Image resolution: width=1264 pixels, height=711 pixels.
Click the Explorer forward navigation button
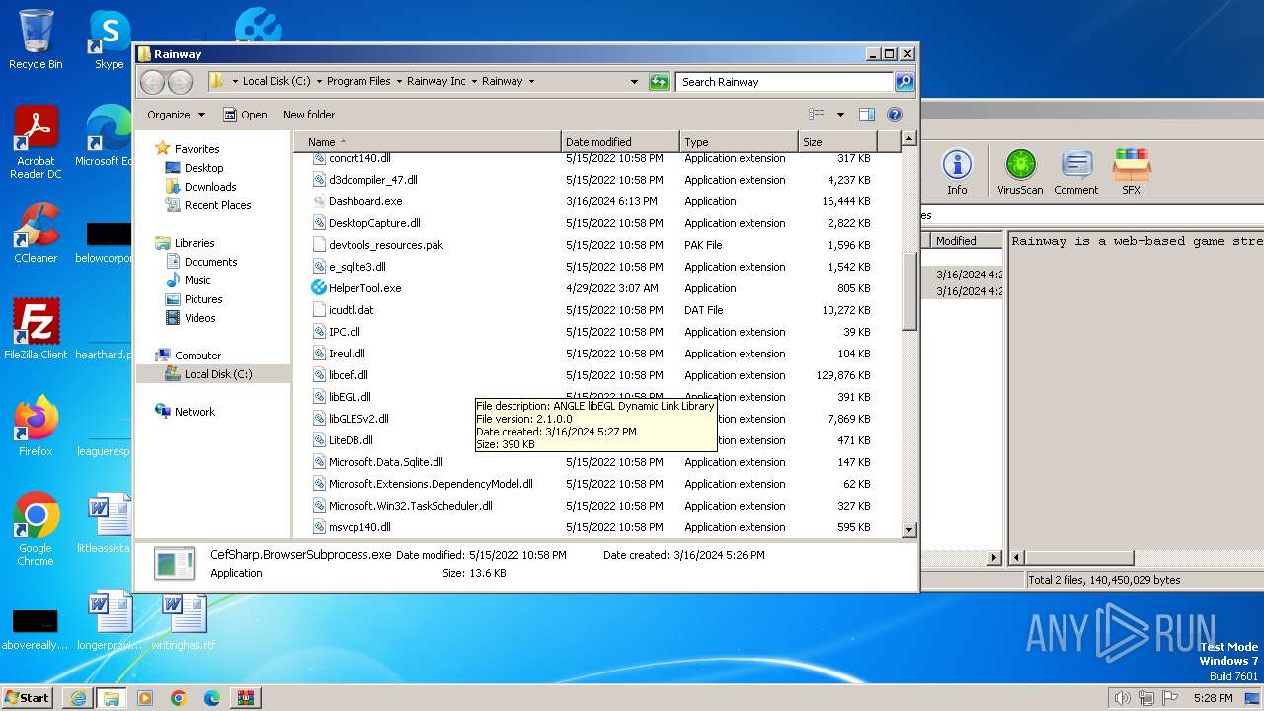180,82
